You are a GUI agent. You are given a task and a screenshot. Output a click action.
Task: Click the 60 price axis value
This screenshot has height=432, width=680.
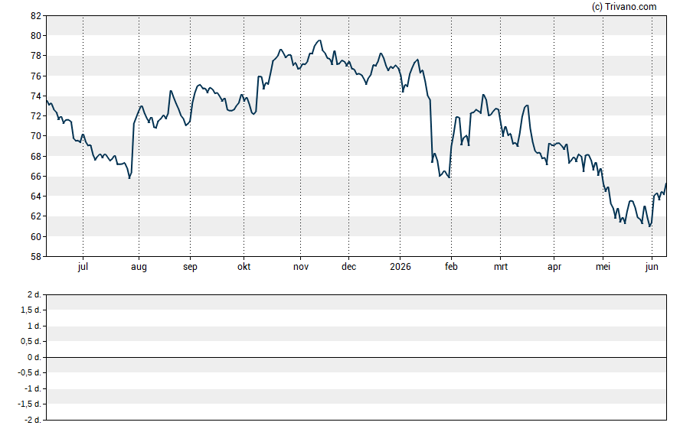point(36,236)
